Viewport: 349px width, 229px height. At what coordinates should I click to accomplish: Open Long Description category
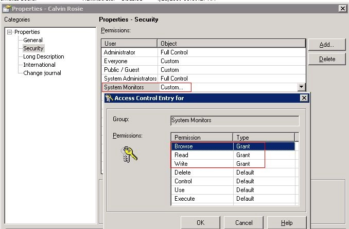pyautogui.click(x=44, y=56)
